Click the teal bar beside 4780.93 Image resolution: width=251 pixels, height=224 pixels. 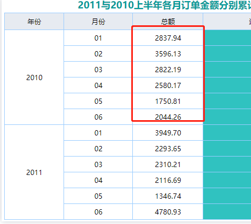pos(227,212)
